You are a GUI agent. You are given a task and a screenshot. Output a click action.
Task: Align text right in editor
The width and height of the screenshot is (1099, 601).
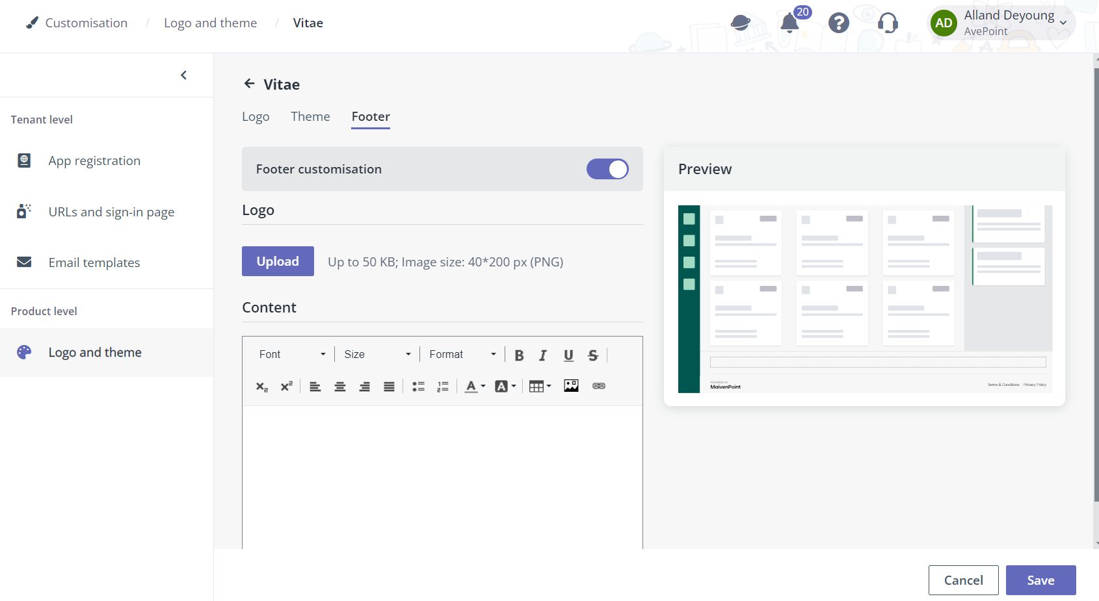[x=364, y=387]
